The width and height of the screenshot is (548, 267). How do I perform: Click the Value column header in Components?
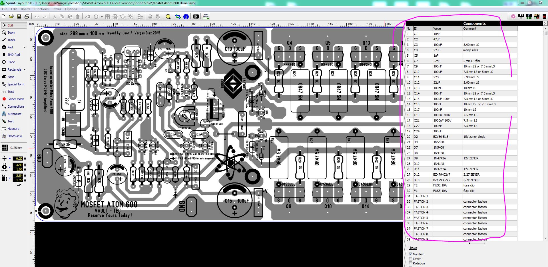point(447,28)
